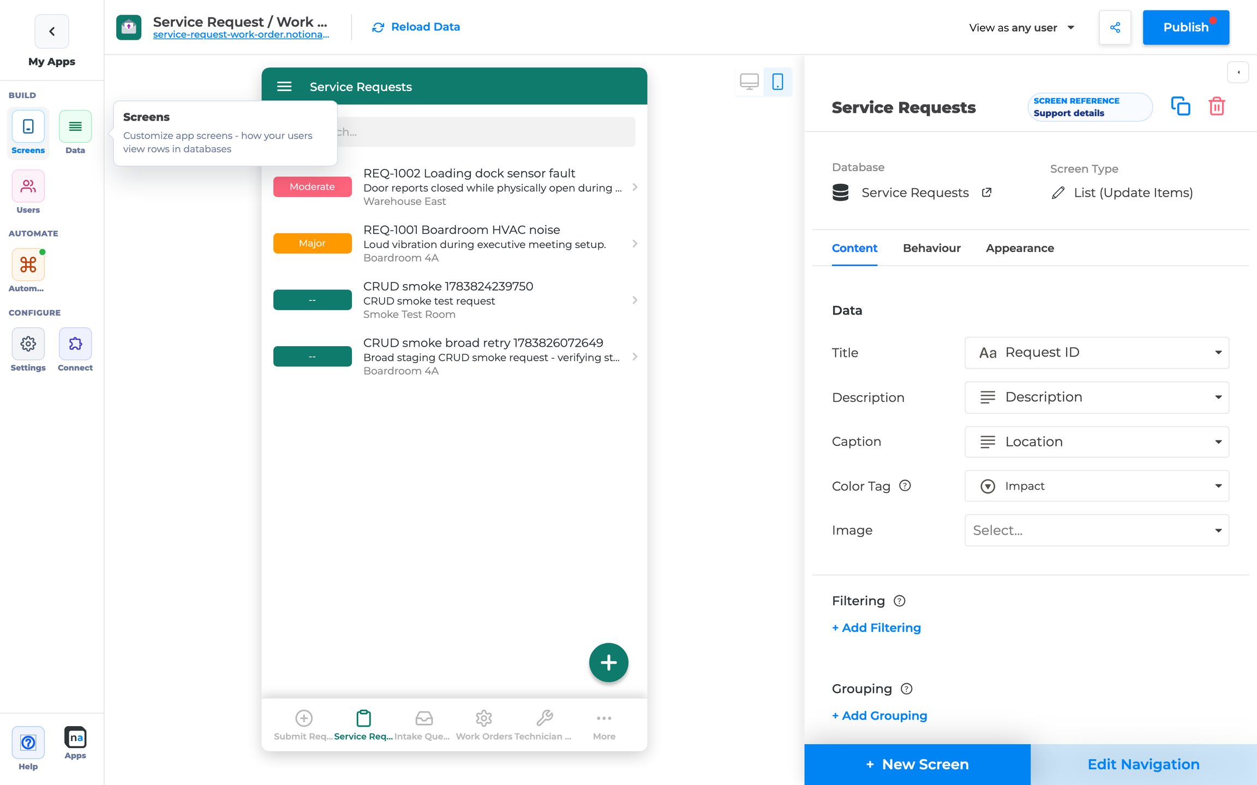Image resolution: width=1257 pixels, height=785 pixels.
Task: Select Service Requests bottom nav item
Action: tap(363, 725)
